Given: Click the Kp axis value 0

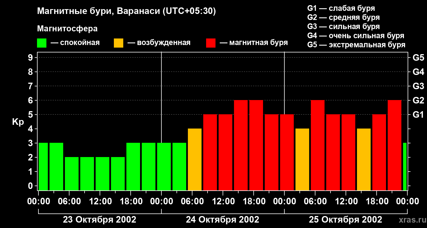Looking at the screenshot, I should pos(31,186).
